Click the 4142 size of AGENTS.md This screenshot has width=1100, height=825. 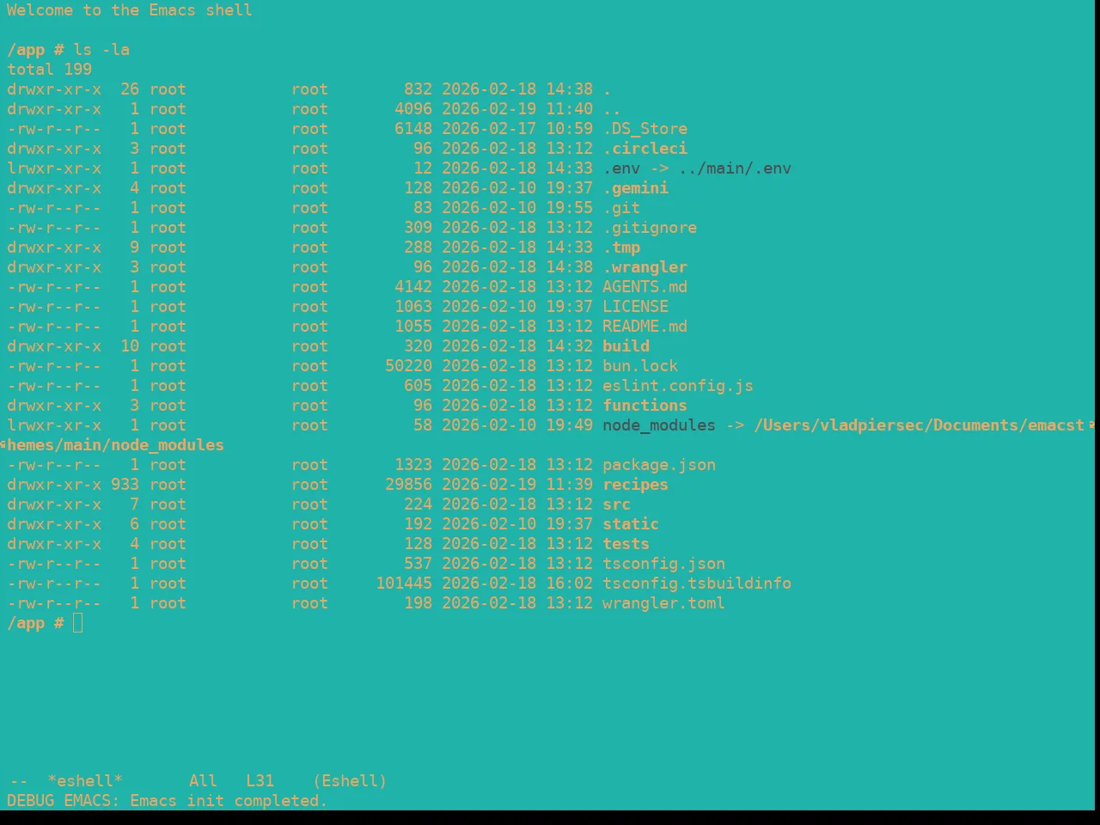click(x=413, y=287)
